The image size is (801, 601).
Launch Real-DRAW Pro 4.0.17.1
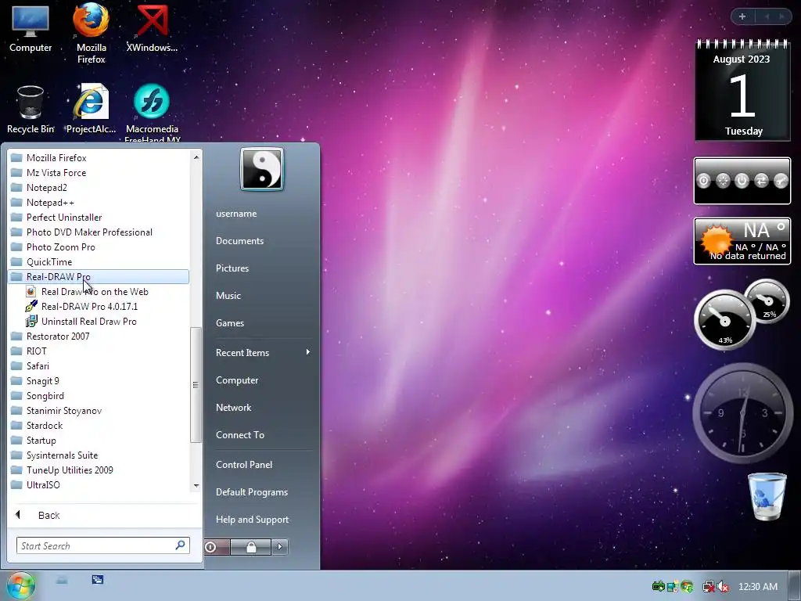click(x=89, y=306)
